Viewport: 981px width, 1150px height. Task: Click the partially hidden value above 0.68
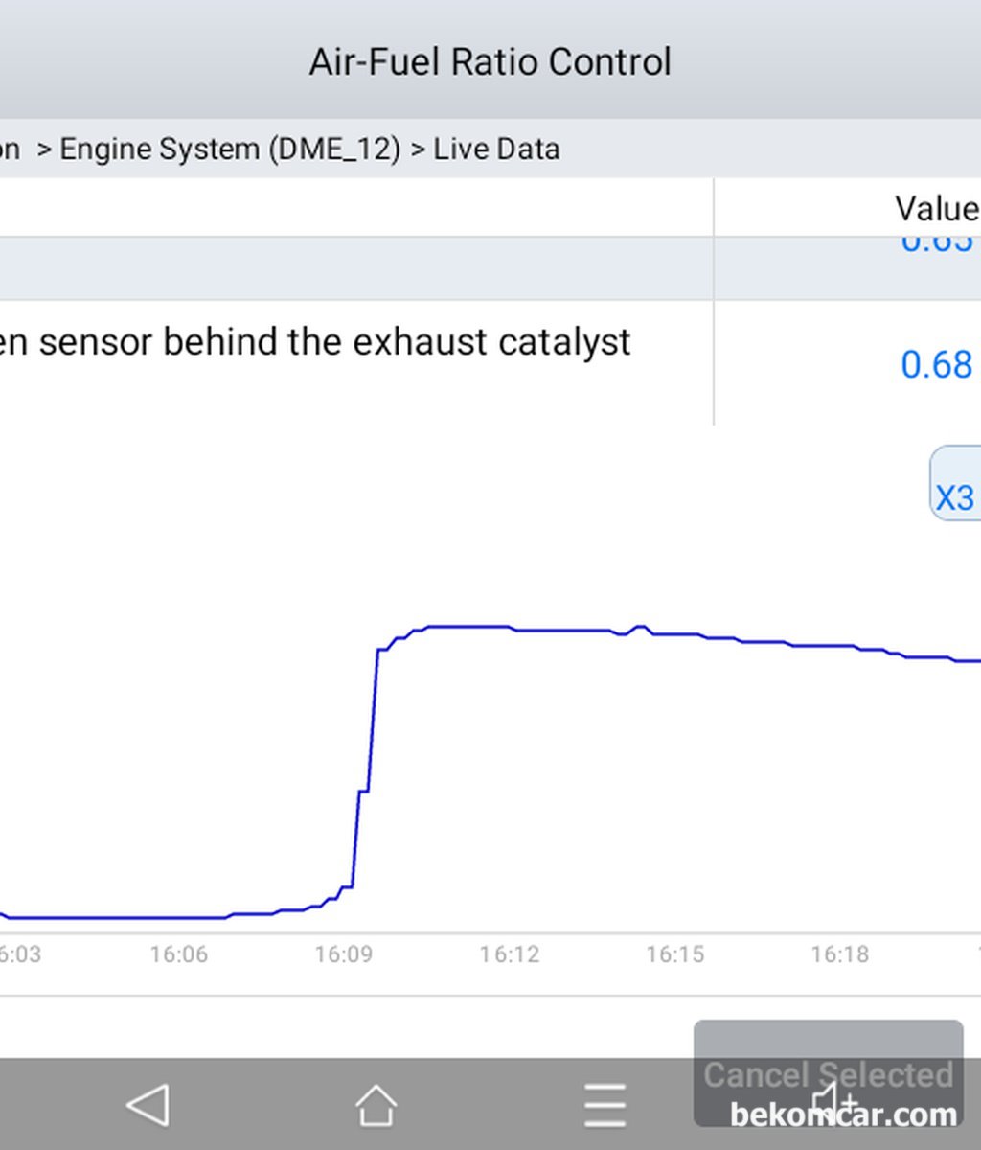937,243
